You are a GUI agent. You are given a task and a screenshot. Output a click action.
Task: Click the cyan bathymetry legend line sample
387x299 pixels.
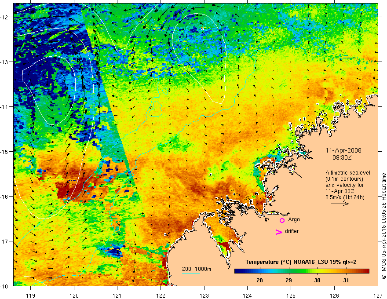click(191, 273)
